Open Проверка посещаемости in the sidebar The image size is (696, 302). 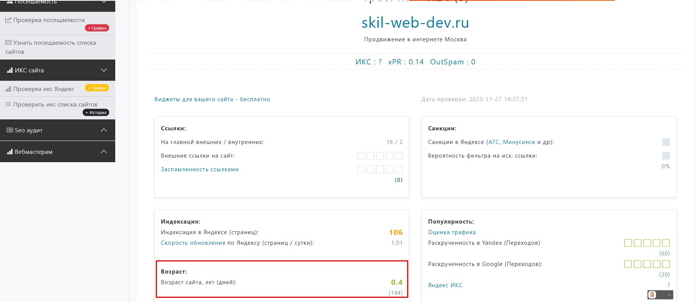[49, 20]
